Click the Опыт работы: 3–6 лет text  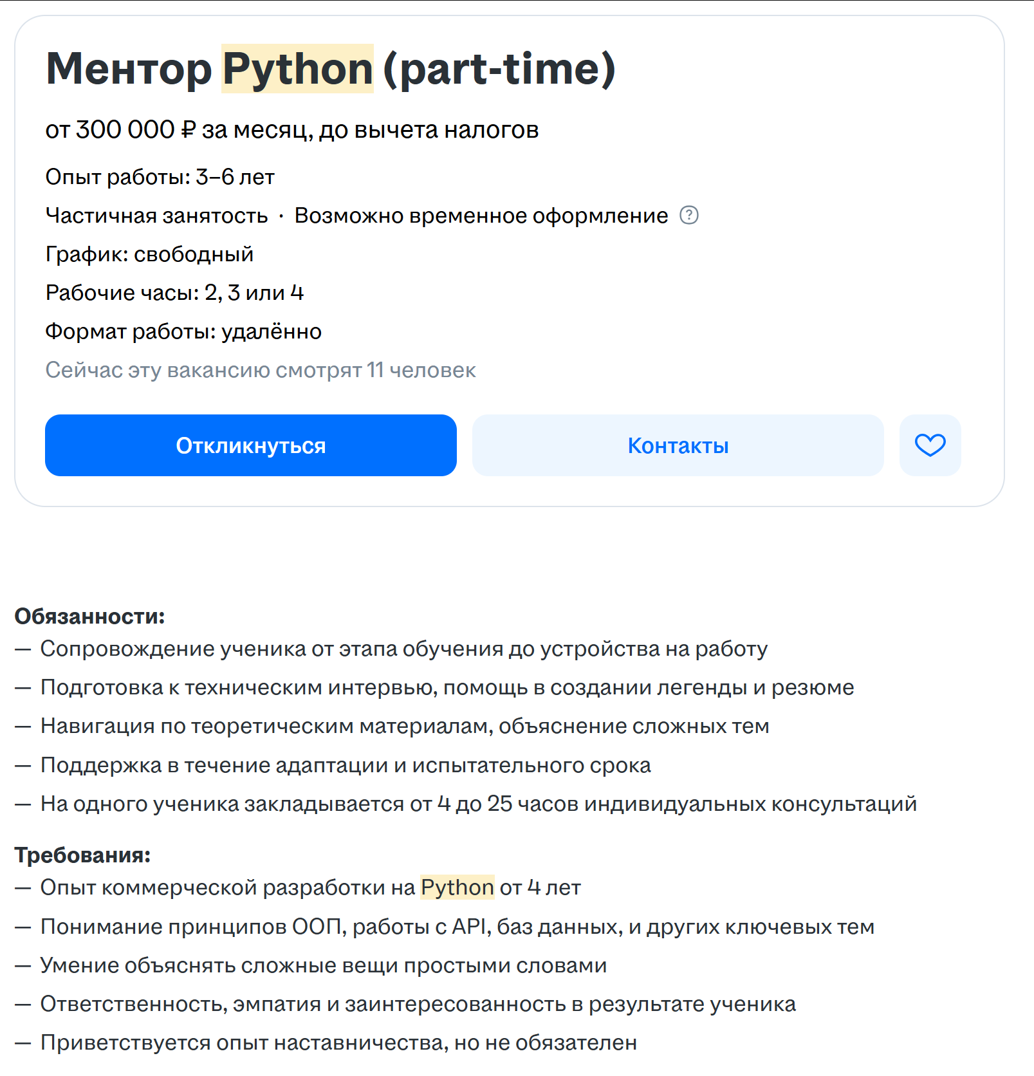[160, 177]
